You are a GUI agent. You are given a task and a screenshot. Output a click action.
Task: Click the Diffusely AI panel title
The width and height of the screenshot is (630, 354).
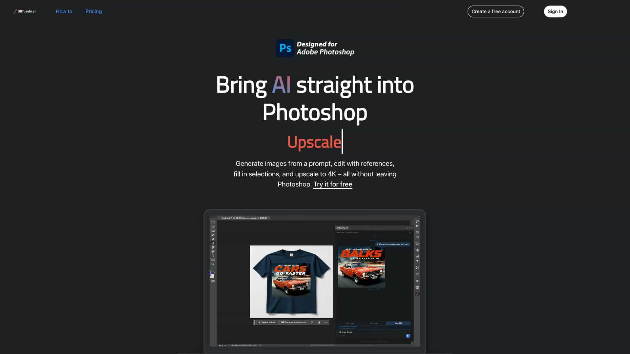point(342,228)
